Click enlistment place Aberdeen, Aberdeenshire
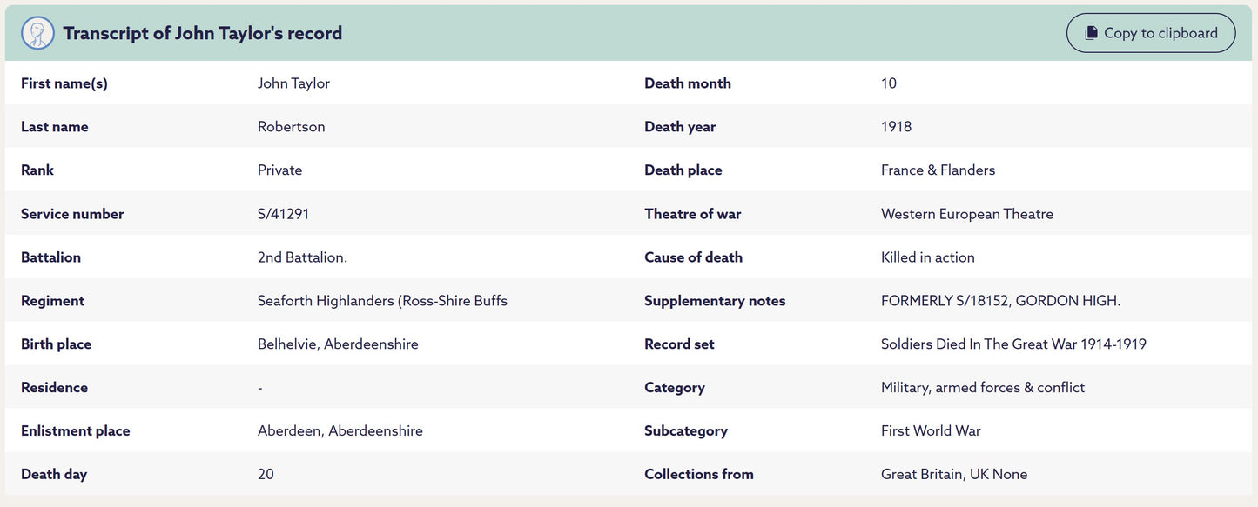Viewport: 1258px width, 507px height. coord(340,431)
